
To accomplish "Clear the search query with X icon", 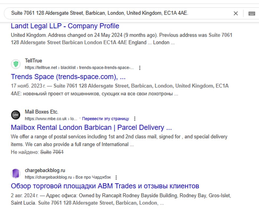I will [x=236, y=13].
